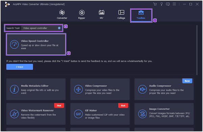Open the Image Converter tool
The height and width of the screenshot is (132, 203).
point(164,114)
